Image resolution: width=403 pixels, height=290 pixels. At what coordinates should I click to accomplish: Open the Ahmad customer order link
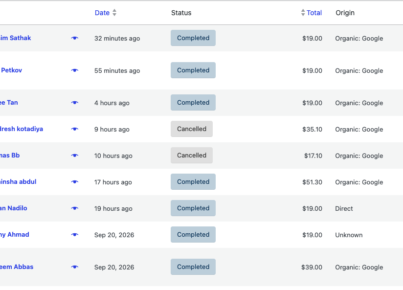click(x=14, y=235)
